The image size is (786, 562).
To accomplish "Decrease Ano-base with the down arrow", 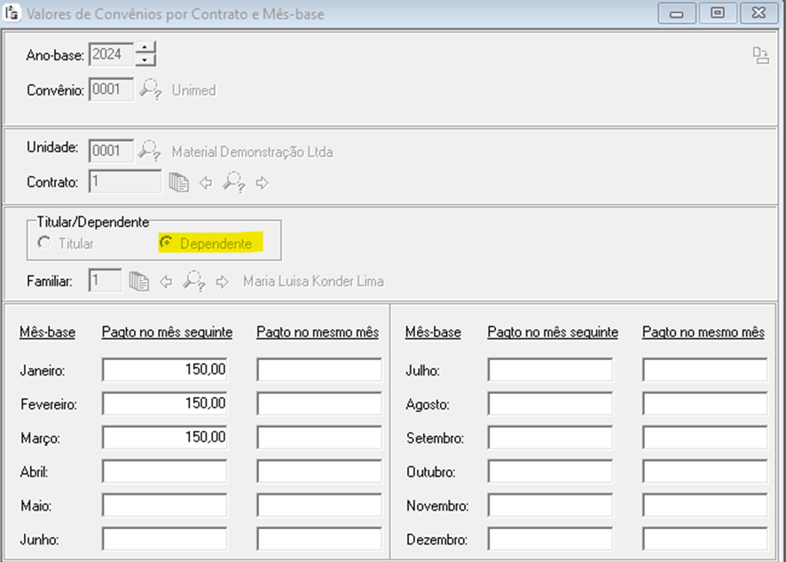I will 145,60.
